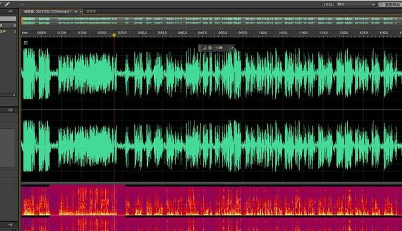Click the 0:15.0 mark on ruler
The image size is (402, 231).
(82, 33)
